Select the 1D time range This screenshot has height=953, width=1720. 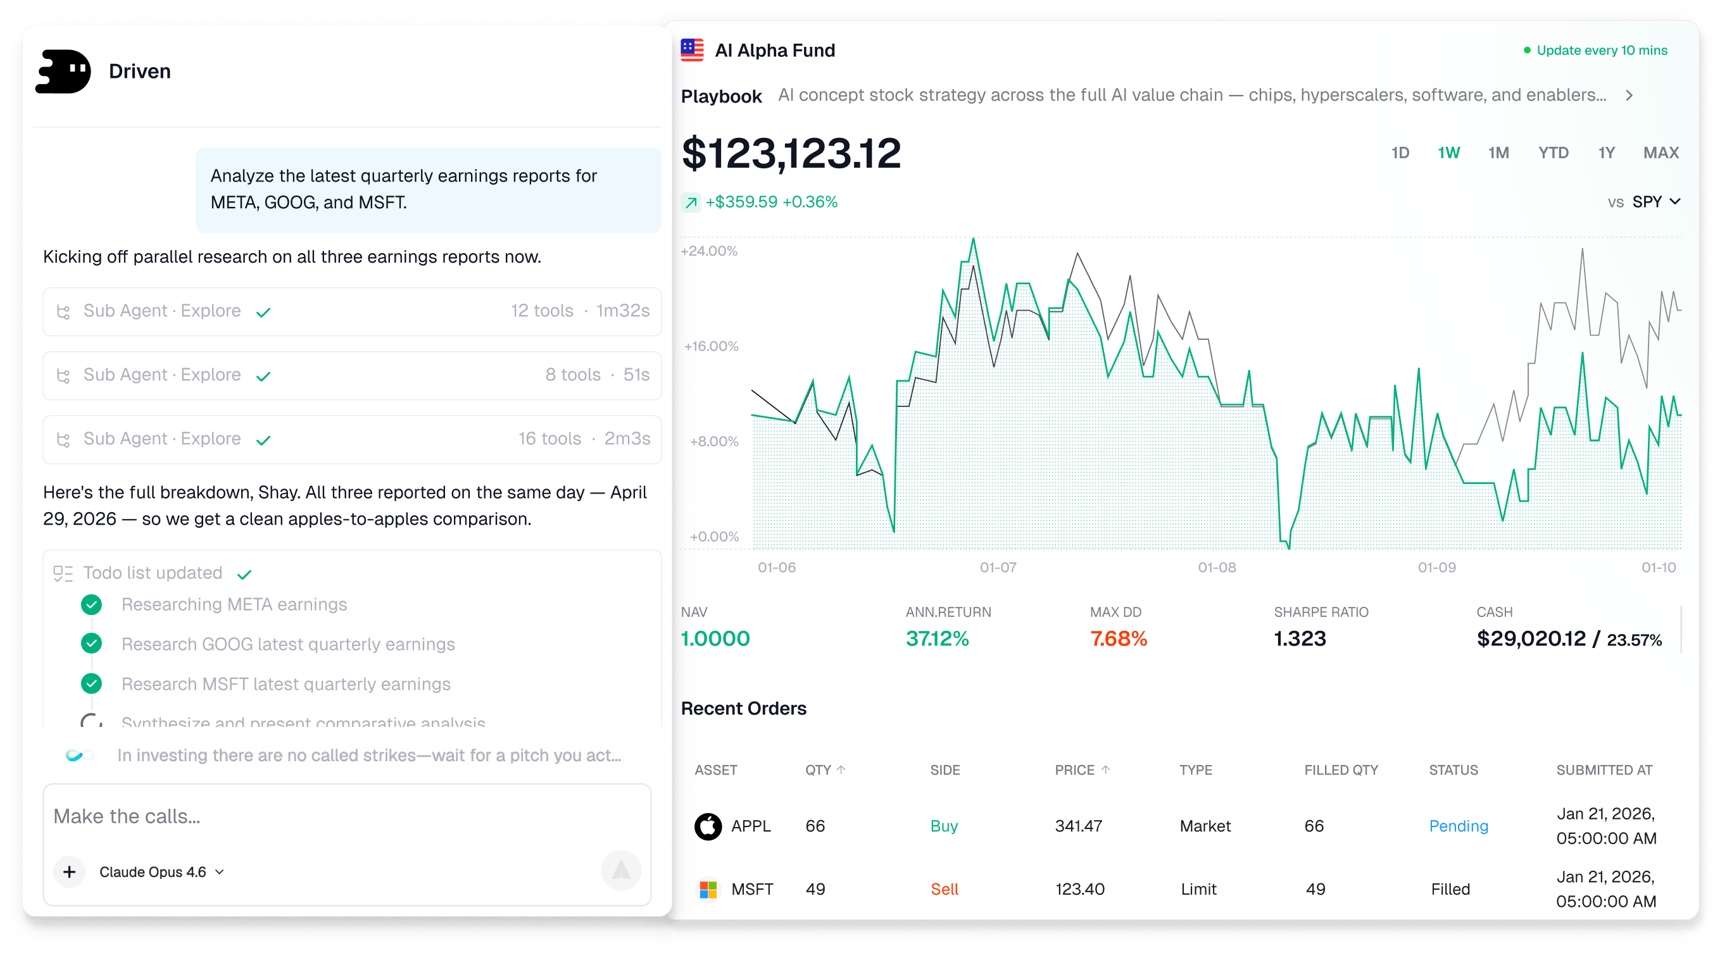1400,153
